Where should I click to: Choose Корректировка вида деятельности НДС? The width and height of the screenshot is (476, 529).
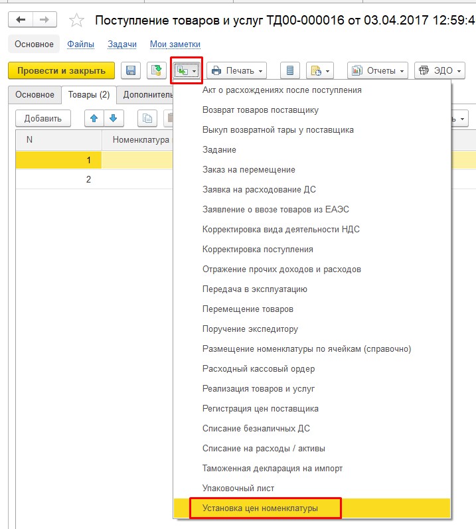click(x=312, y=230)
